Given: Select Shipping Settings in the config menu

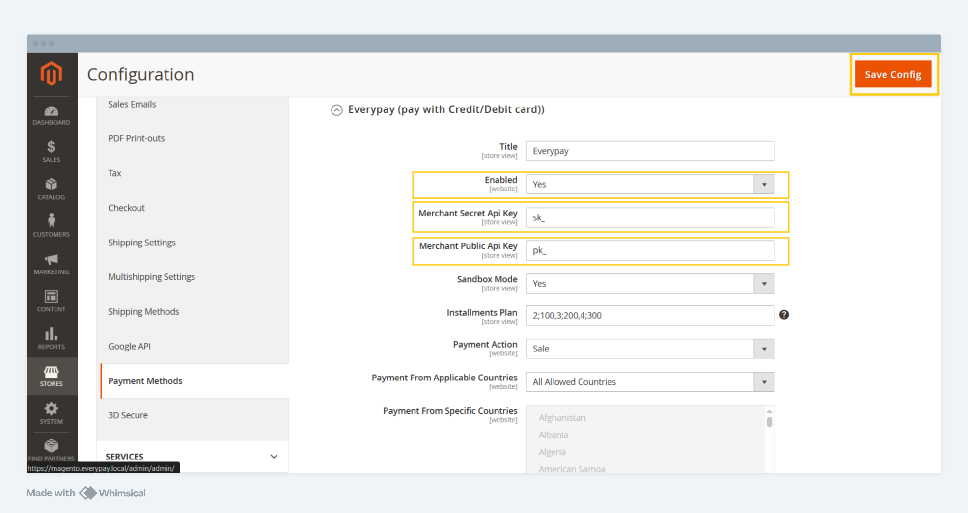Looking at the screenshot, I should (141, 243).
